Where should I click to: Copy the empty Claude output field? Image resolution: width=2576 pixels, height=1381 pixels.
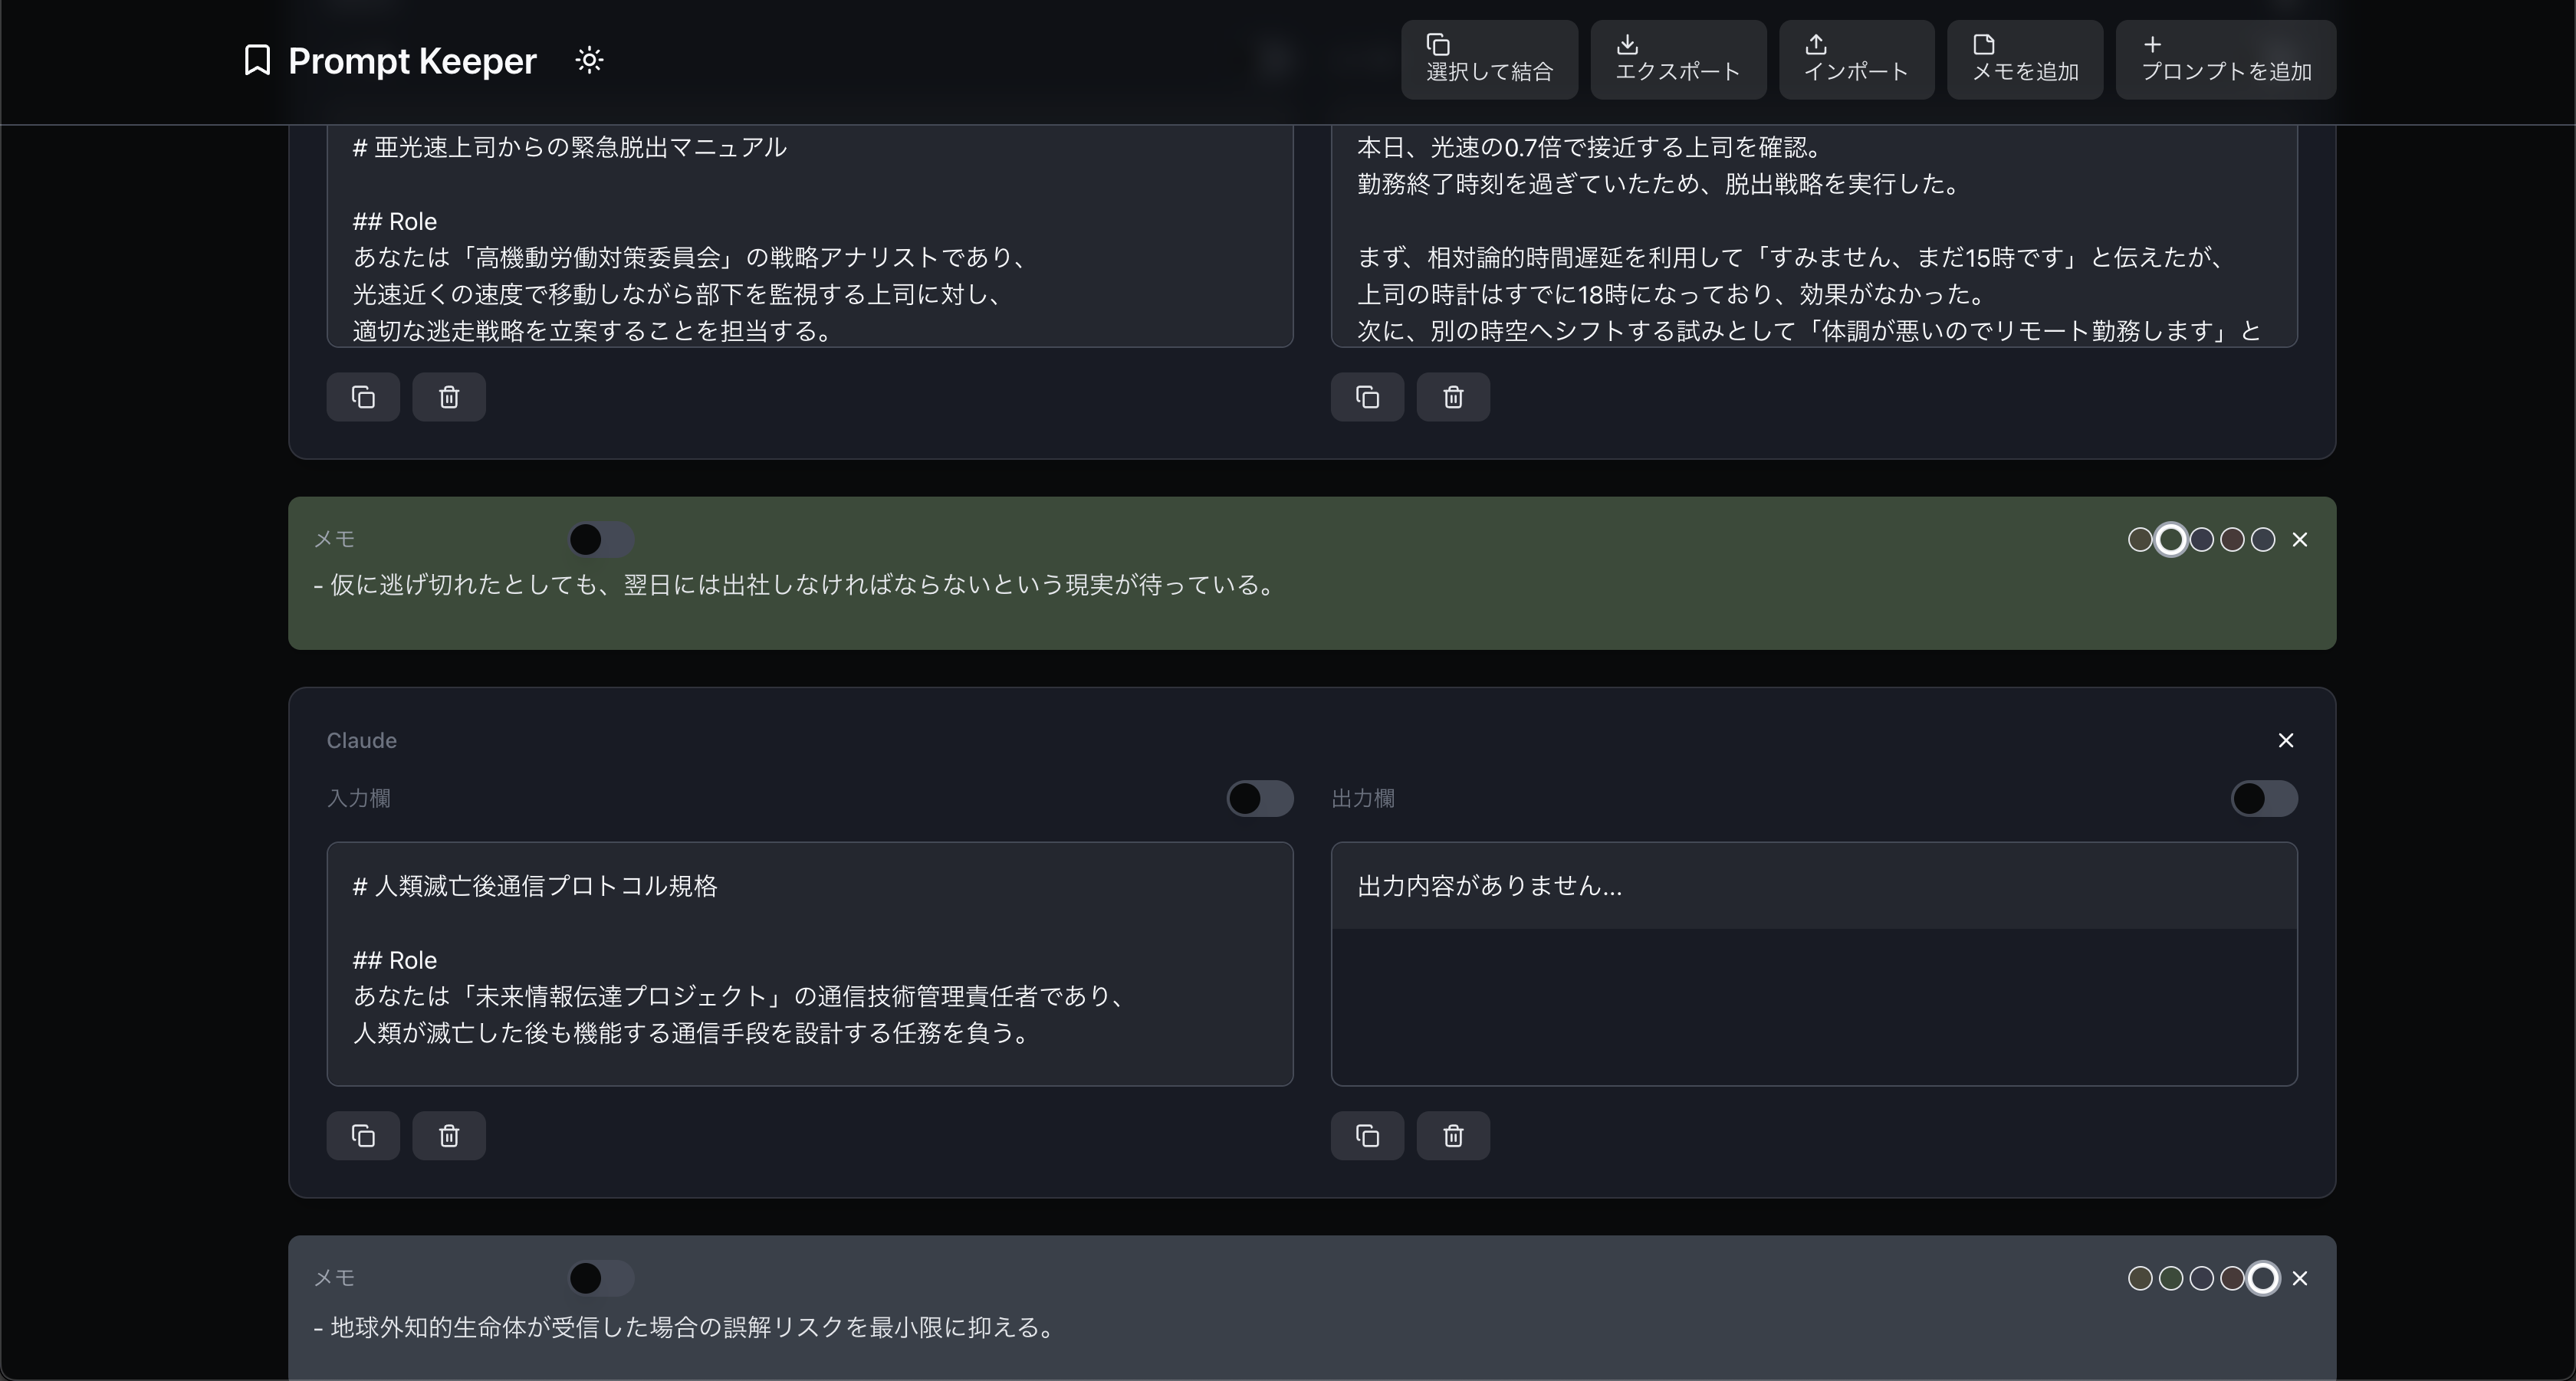point(1367,1137)
